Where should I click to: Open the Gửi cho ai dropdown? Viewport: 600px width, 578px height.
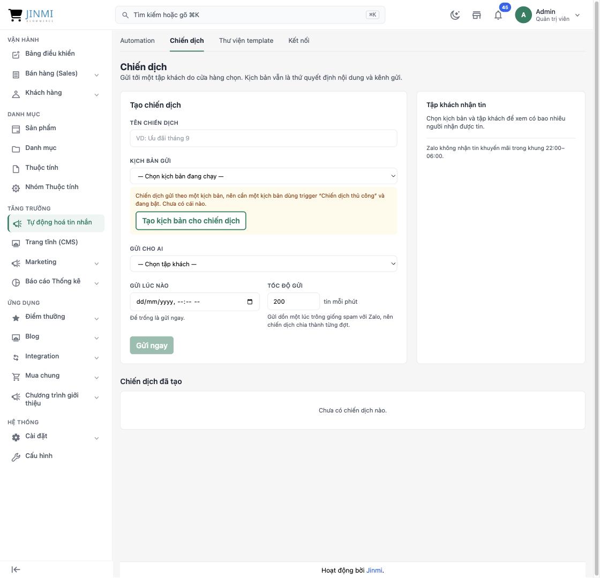263,264
